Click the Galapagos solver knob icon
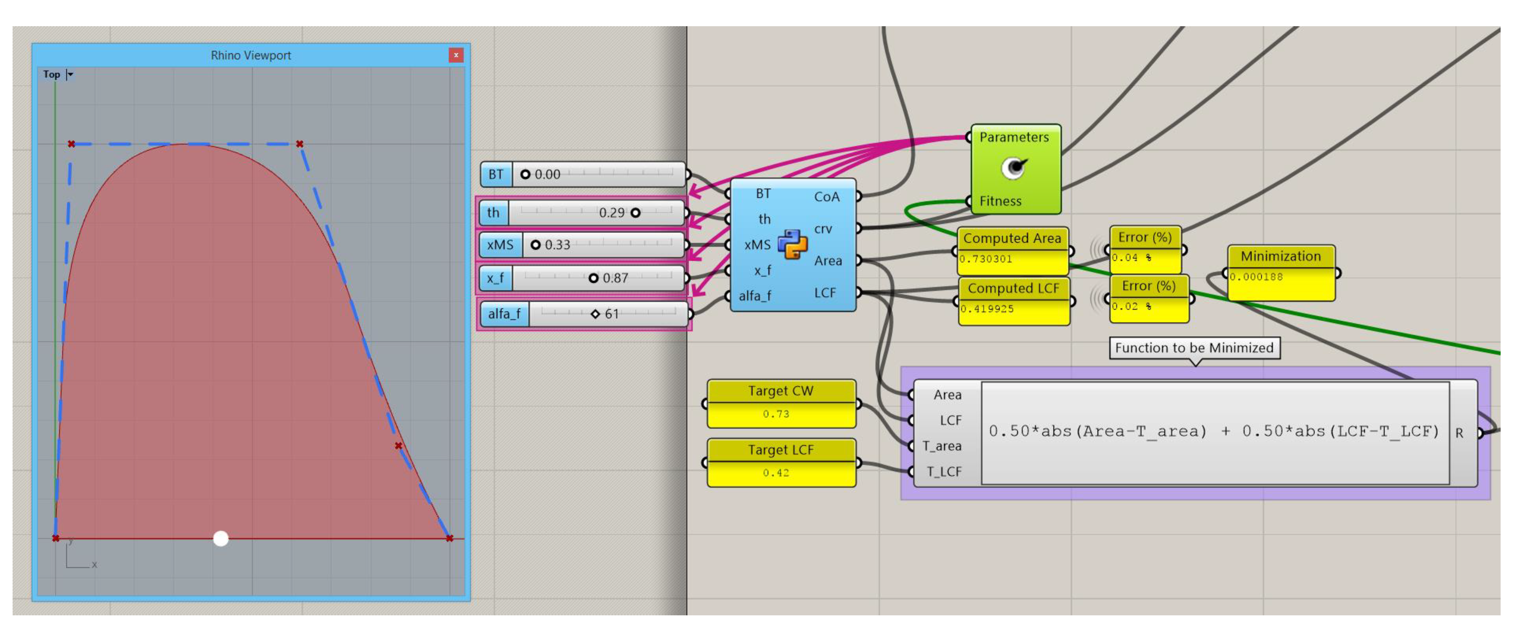The height and width of the screenshot is (632, 1519). (x=1014, y=168)
